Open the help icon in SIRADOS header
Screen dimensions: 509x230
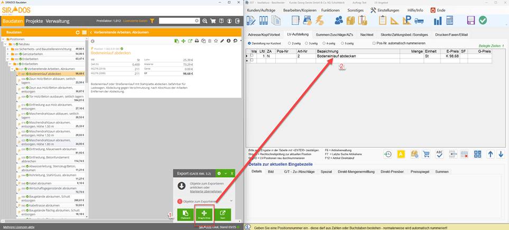[221, 21]
